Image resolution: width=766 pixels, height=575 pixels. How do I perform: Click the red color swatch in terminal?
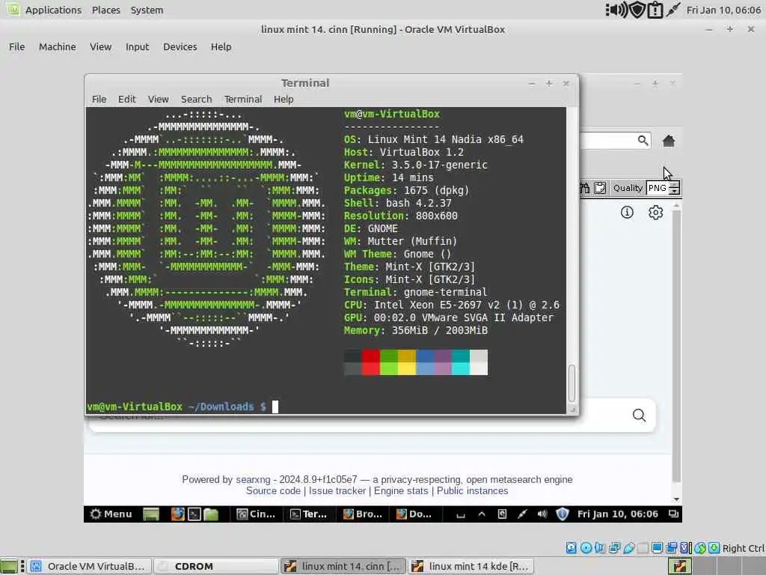pos(371,362)
